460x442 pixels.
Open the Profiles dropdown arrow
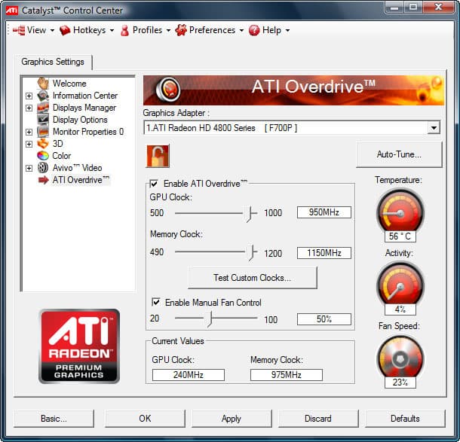(168, 30)
